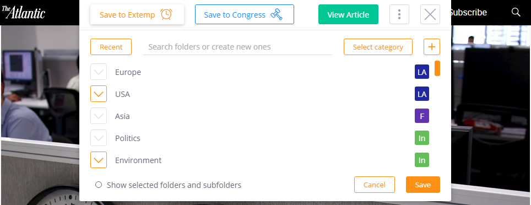The height and width of the screenshot is (205, 531).
Task: Switch to the Recent folders view
Action: [x=111, y=47]
